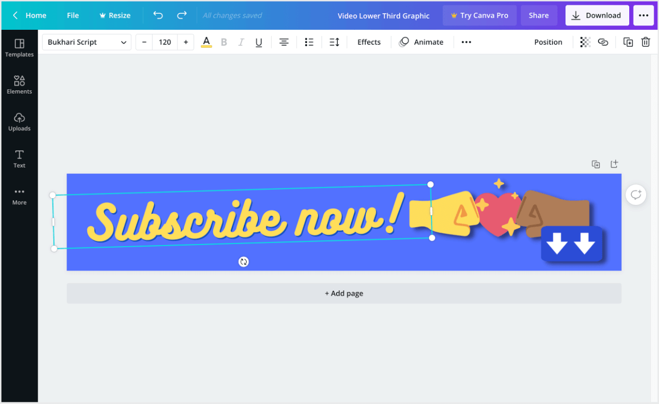Duplicate the selected text element
The image size is (659, 404).
[x=628, y=42]
